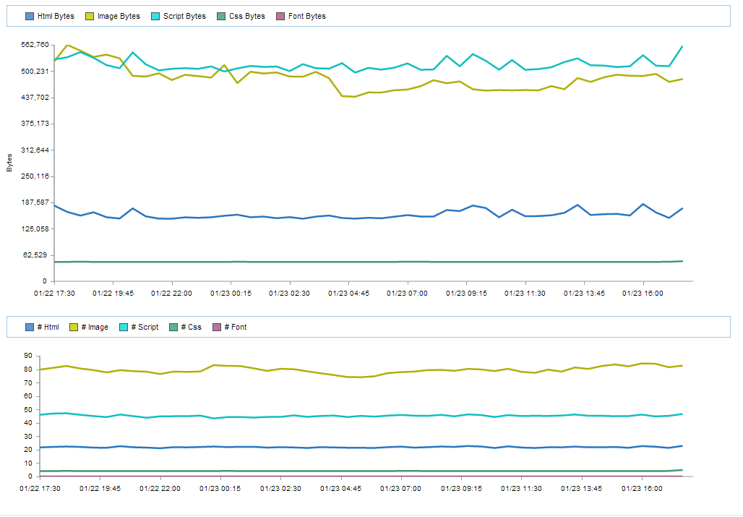Click the 01/23 04:45 label on the top chart
The width and height of the screenshot is (743, 517).
tap(349, 294)
